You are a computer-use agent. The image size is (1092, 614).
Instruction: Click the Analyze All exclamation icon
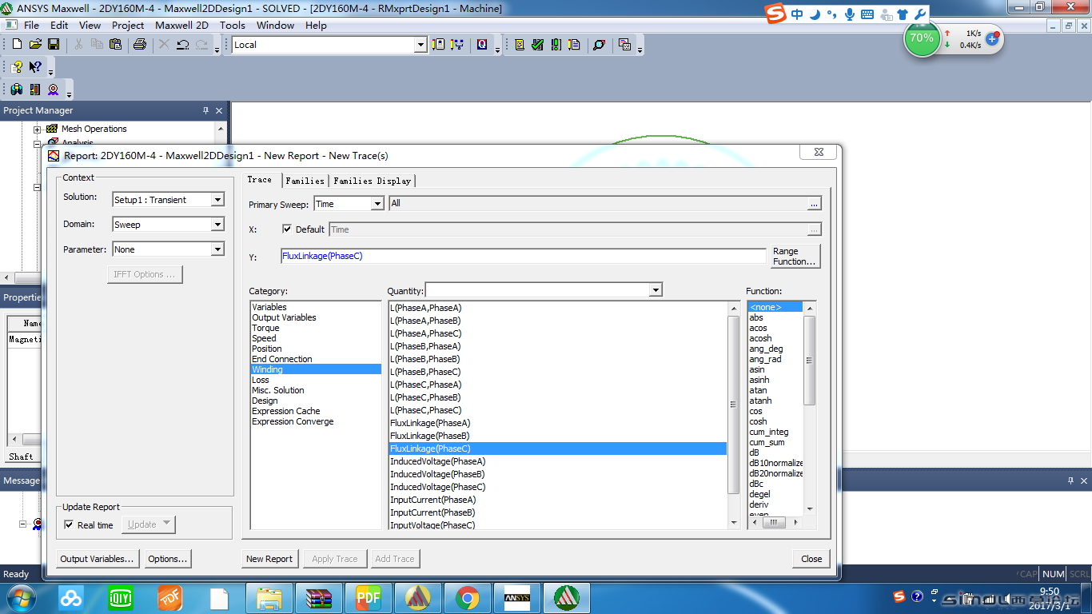click(556, 45)
